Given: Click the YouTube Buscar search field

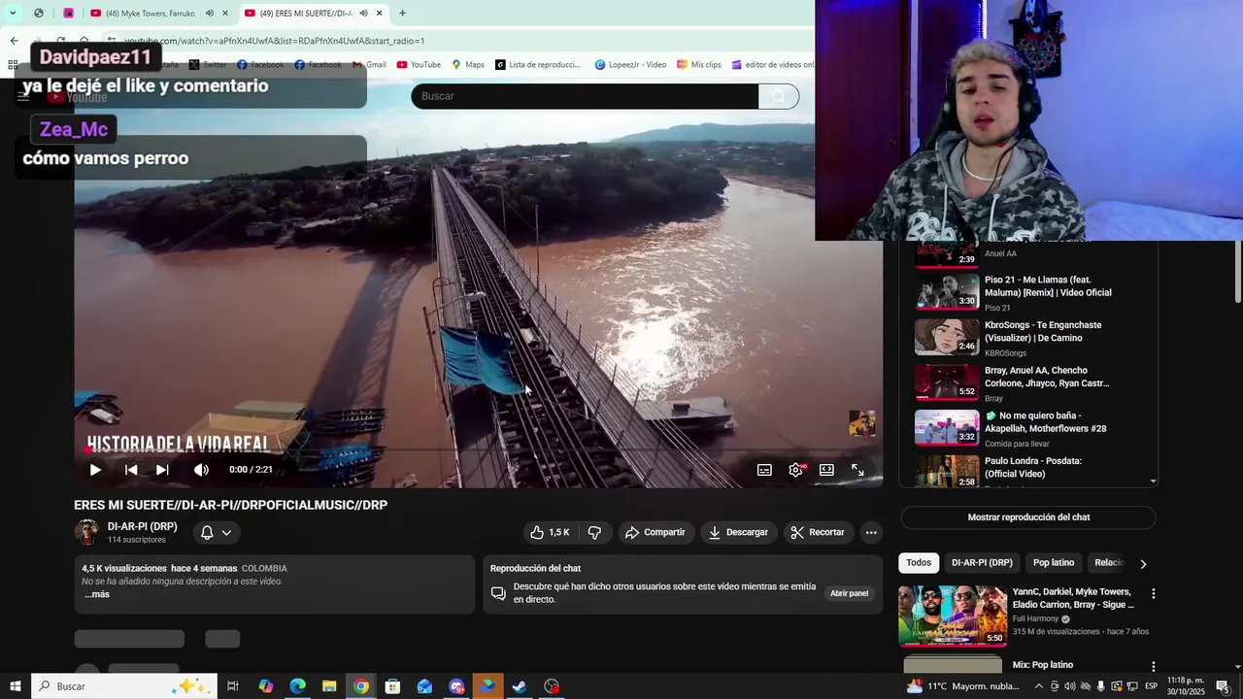Looking at the screenshot, I should coord(585,96).
